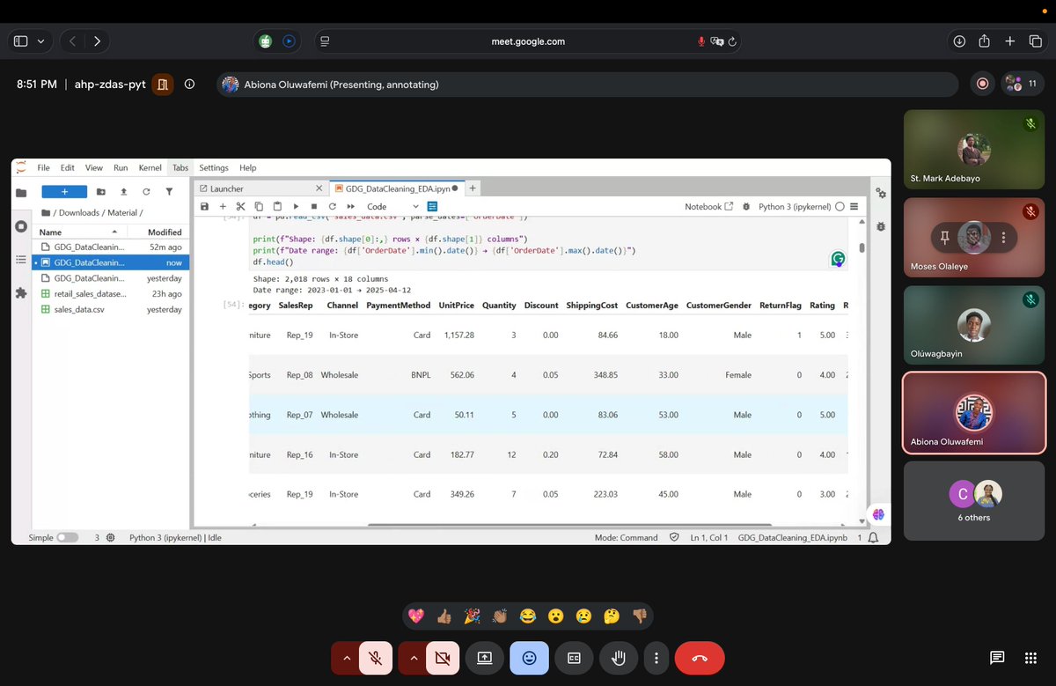Open Running Terminals and Kernels sidebar icon
Viewport: 1056px width, 686px height.
(x=21, y=226)
